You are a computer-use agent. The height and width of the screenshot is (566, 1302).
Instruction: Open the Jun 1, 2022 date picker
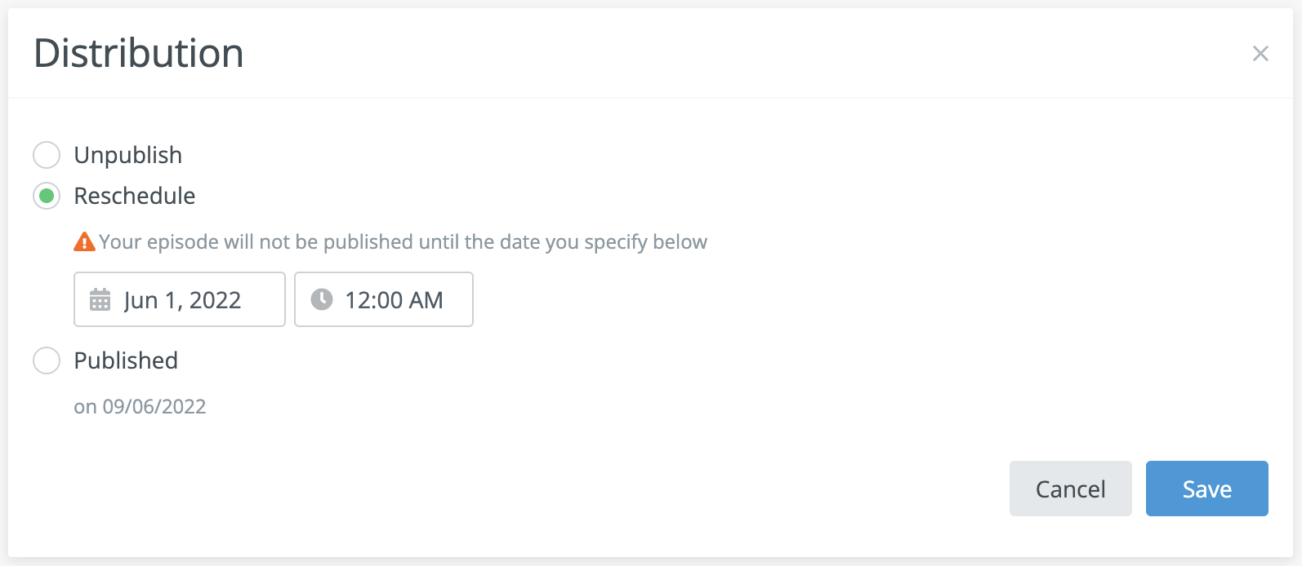[x=180, y=299]
